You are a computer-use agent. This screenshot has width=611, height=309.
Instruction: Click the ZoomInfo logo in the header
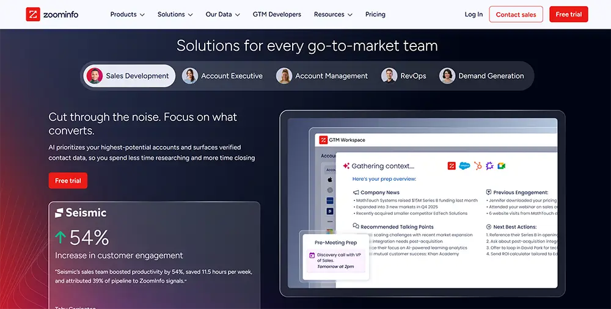click(x=52, y=15)
